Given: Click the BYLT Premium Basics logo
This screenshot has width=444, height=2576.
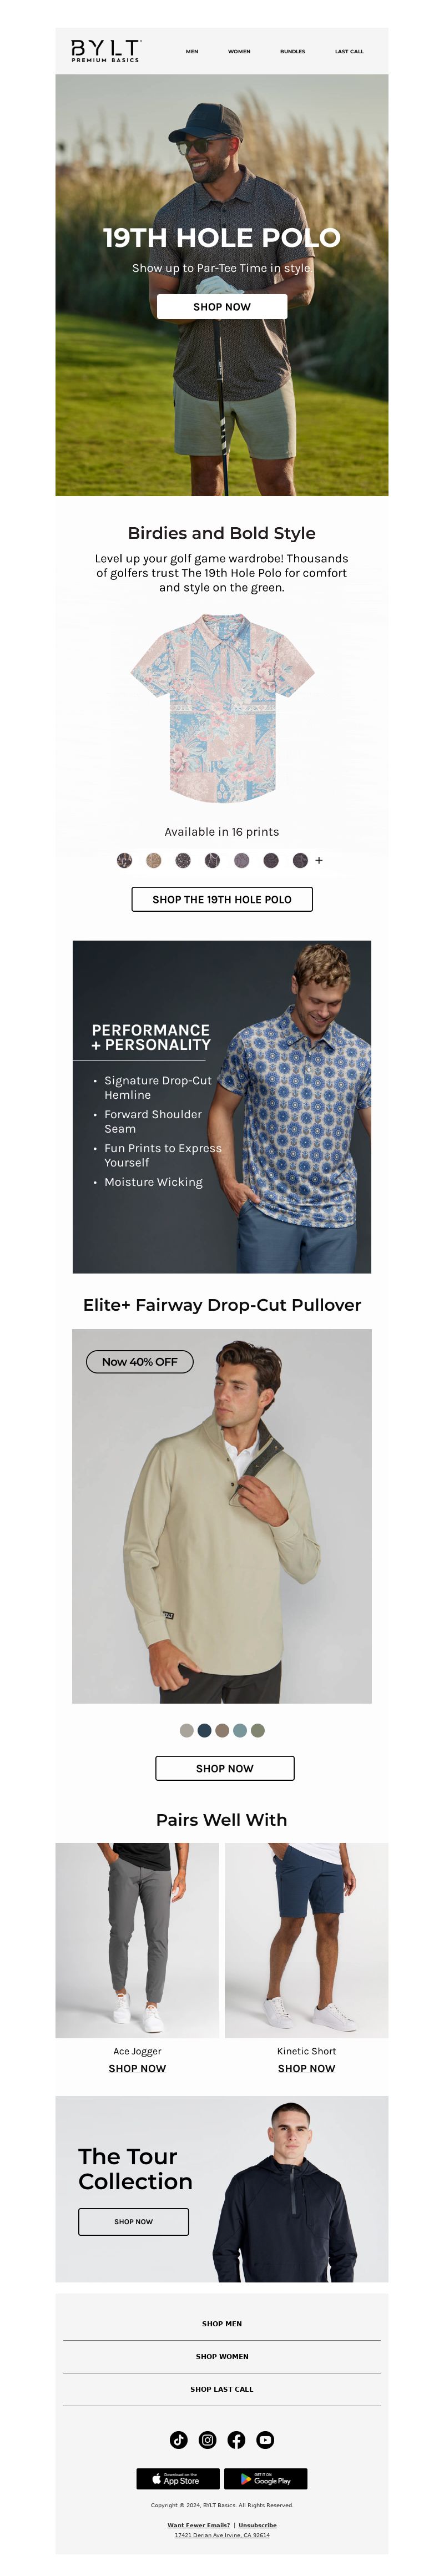Looking at the screenshot, I should tap(106, 51).
